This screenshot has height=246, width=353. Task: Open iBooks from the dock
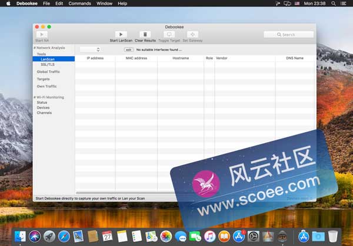point(224,237)
